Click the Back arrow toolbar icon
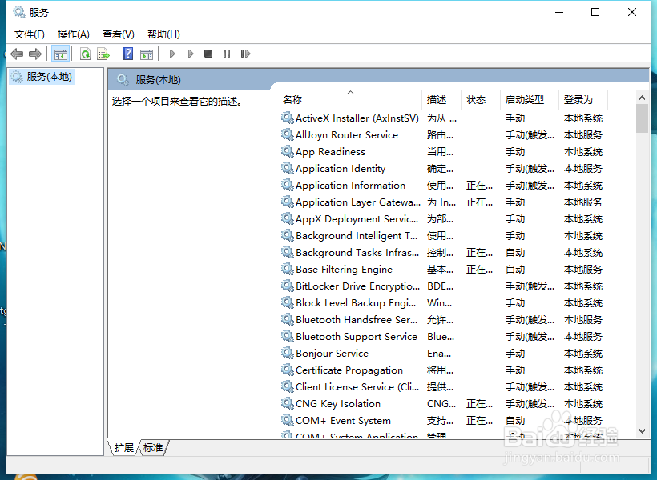Screen dimensions: 657x480 [x=17, y=54]
